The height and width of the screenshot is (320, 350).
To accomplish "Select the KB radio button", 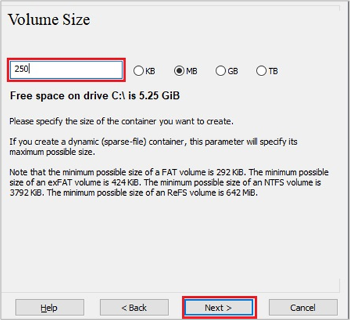I will [x=138, y=71].
